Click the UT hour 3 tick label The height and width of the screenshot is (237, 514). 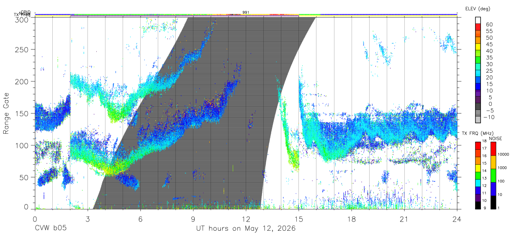point(87,219)
